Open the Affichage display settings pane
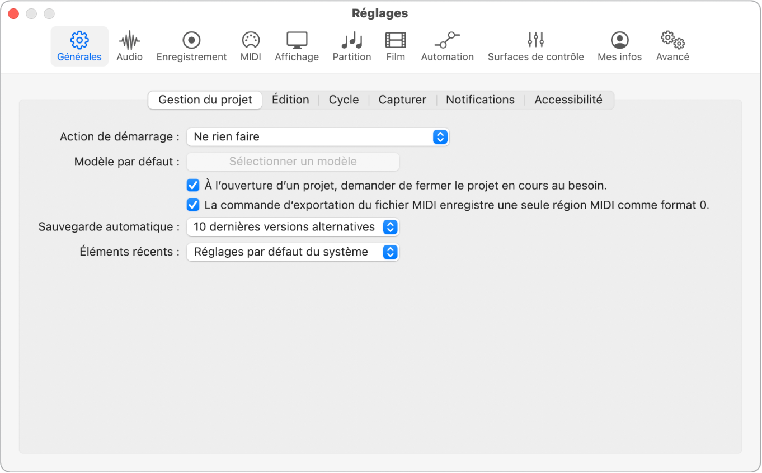The image size is (762, 473). pyautogui.click(x=297, y=46)
